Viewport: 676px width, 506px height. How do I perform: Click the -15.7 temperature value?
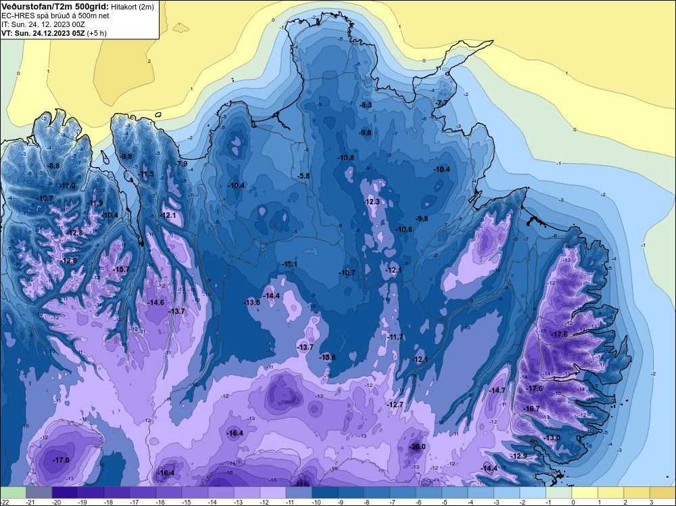tap(121, 269)
